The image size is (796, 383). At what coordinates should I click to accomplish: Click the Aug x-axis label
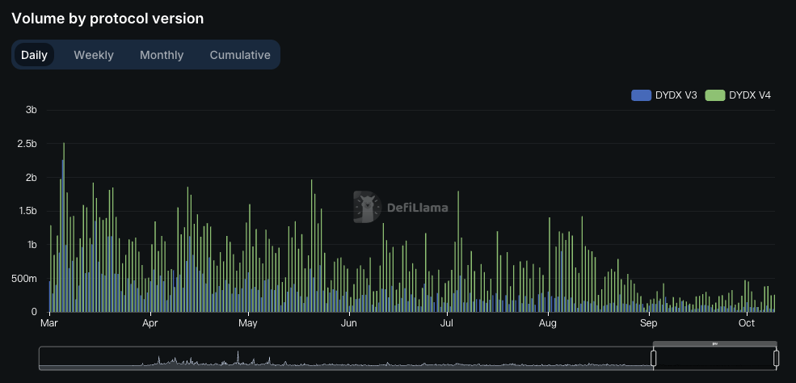(x=548, y=323)
